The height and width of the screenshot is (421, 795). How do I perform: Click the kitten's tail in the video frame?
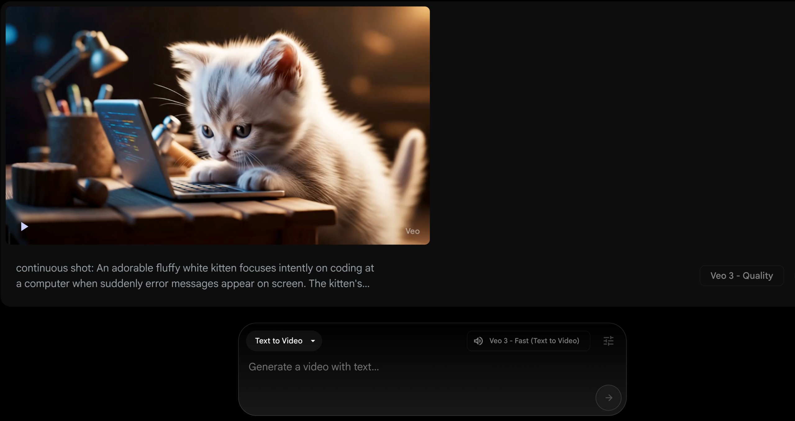(410, 161)
